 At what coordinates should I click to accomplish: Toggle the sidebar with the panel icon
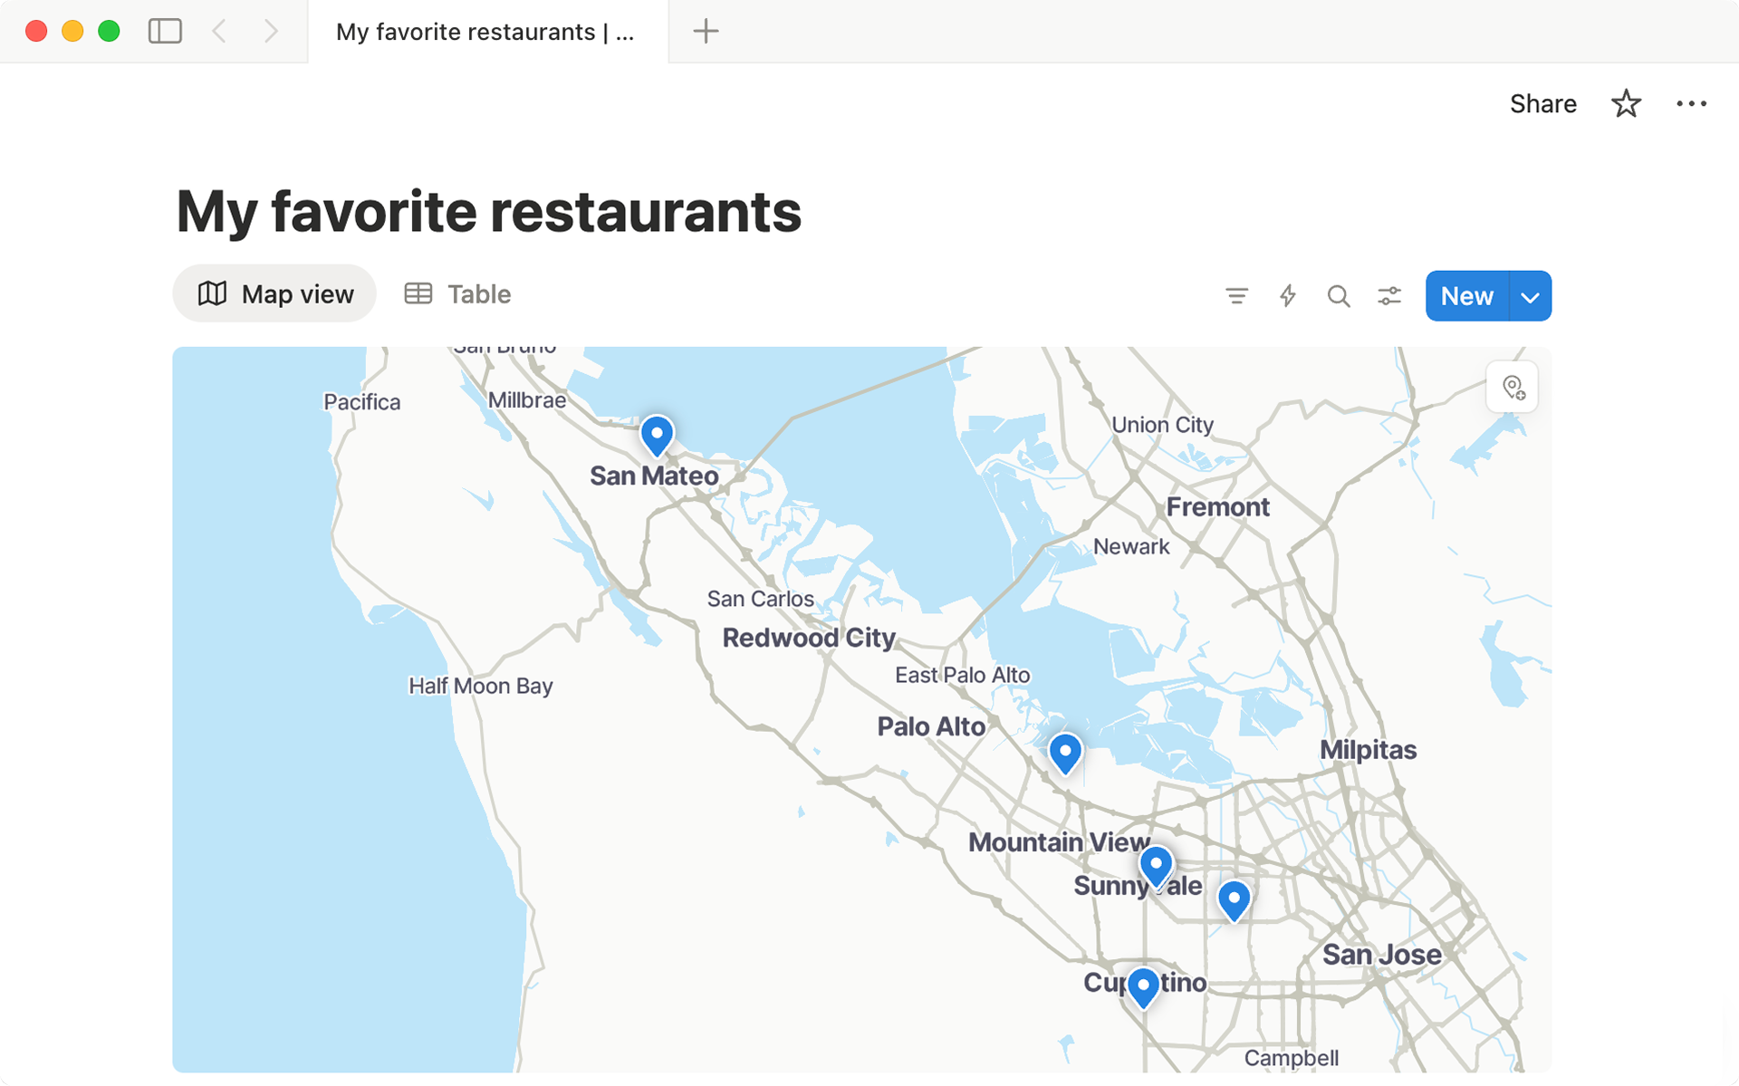[x=165, y=31]
